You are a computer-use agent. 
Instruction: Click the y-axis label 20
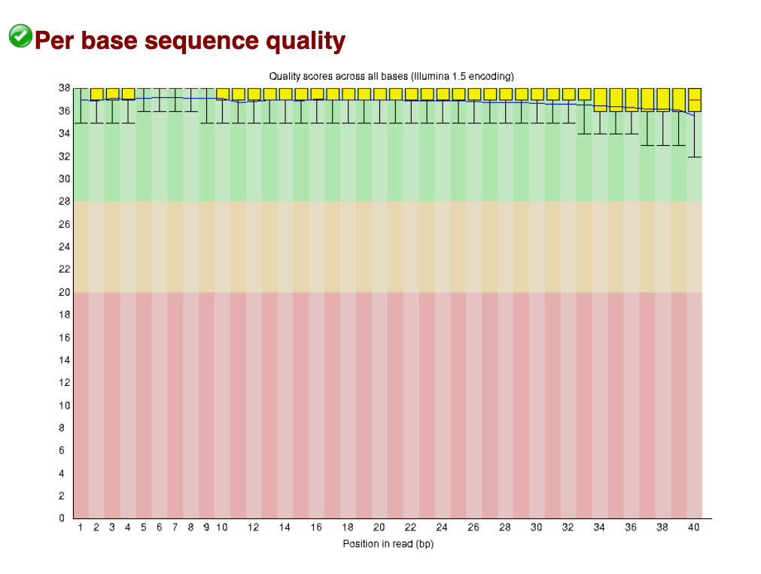pyautogui.click(x=65, y=292)
